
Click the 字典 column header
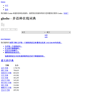tap(7, 65)
